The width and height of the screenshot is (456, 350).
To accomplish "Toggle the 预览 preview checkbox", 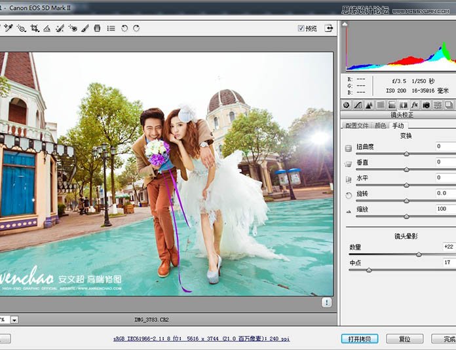I will pos(301,28).
